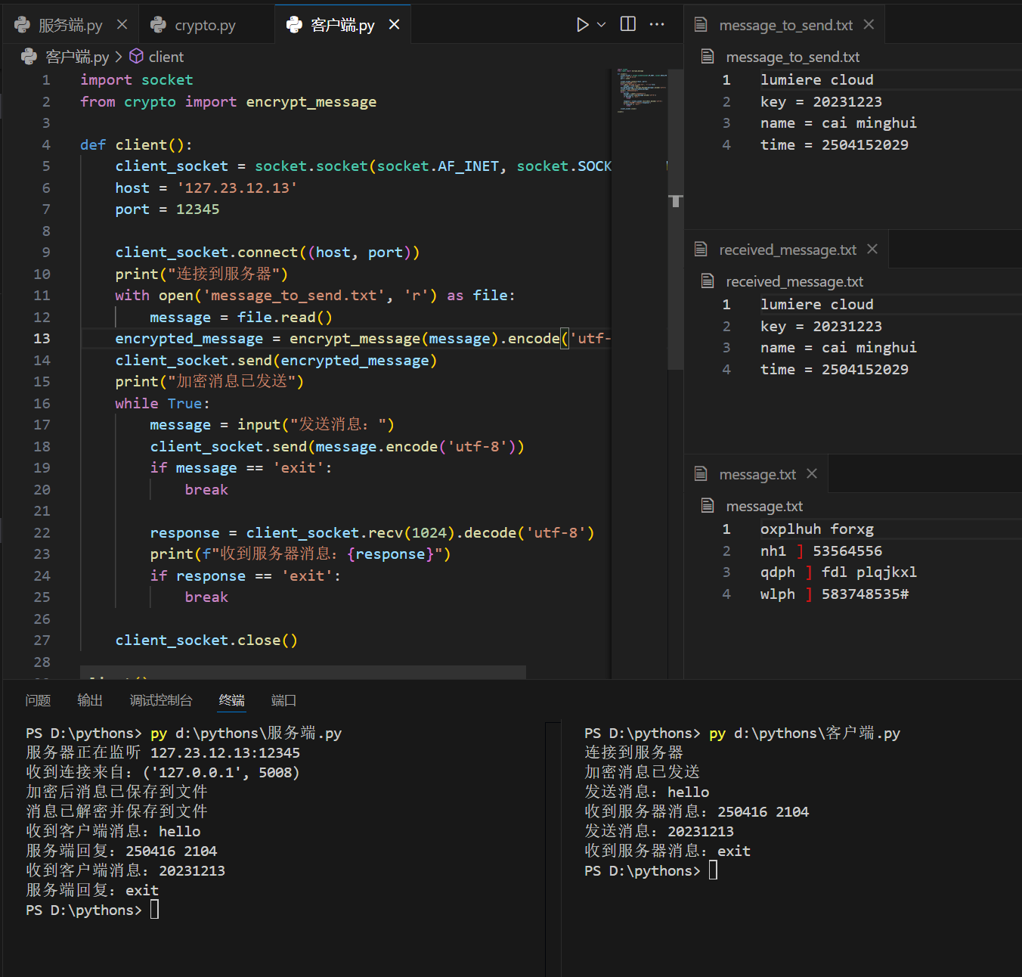Select the 客户端.py editor tab
The image size is (1022, 977).
(x=342, y=25)
